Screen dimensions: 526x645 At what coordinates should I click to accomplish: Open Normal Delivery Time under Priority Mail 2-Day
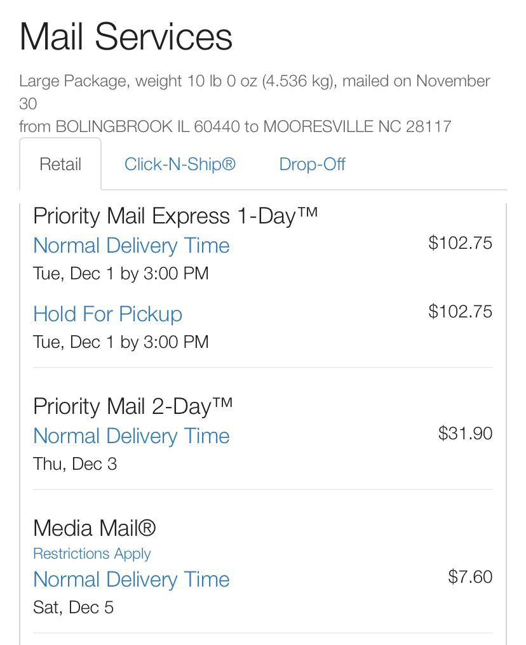(131, 436)
